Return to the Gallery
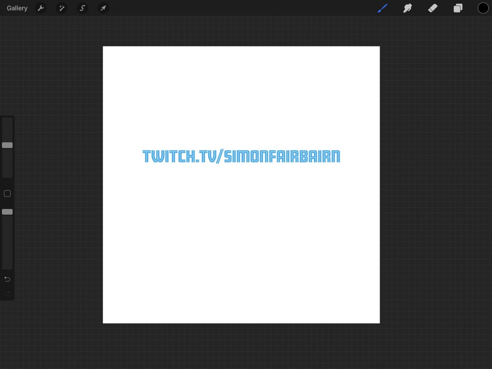This screenshot has height=369, width=492. (17, 8)
